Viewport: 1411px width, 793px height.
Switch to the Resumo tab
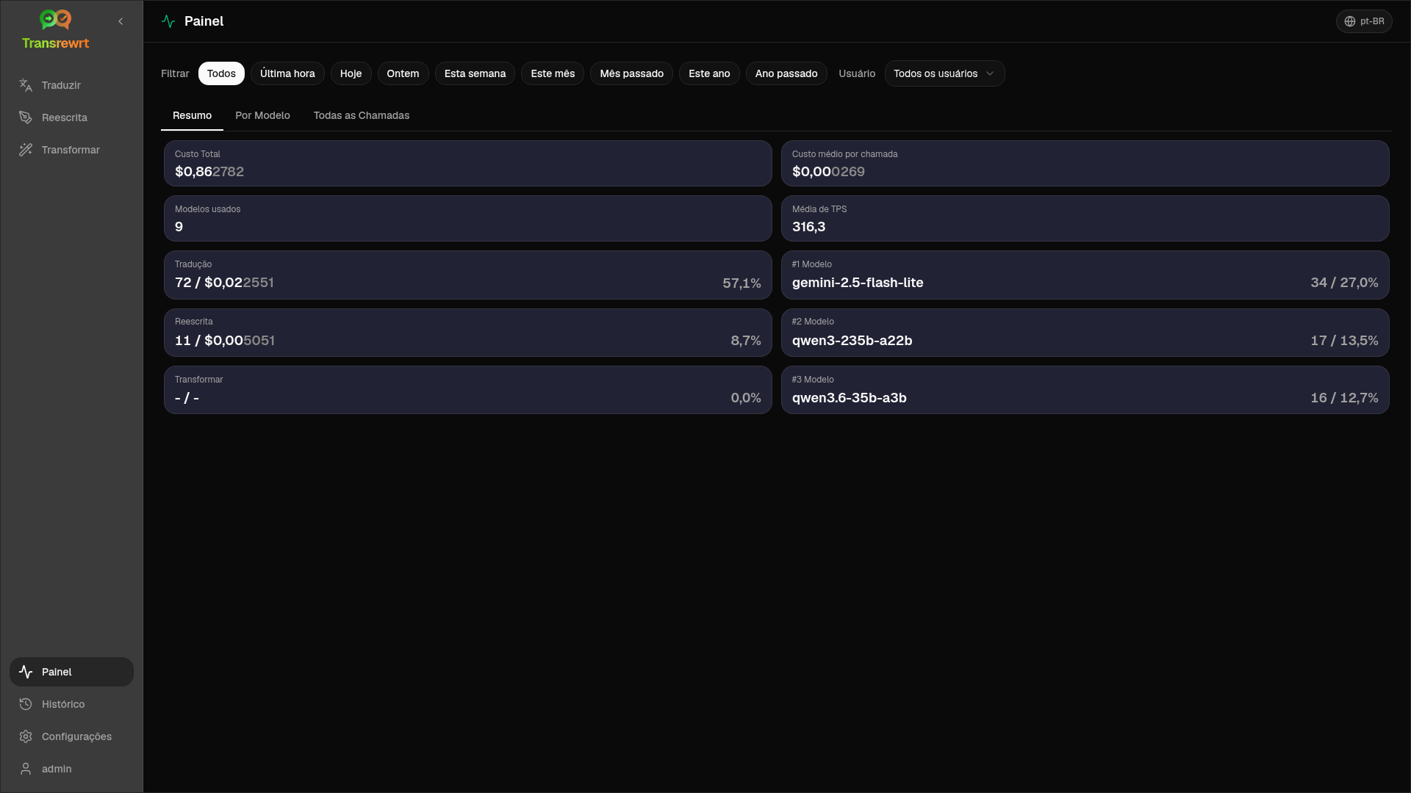click(x=192, y=115)
